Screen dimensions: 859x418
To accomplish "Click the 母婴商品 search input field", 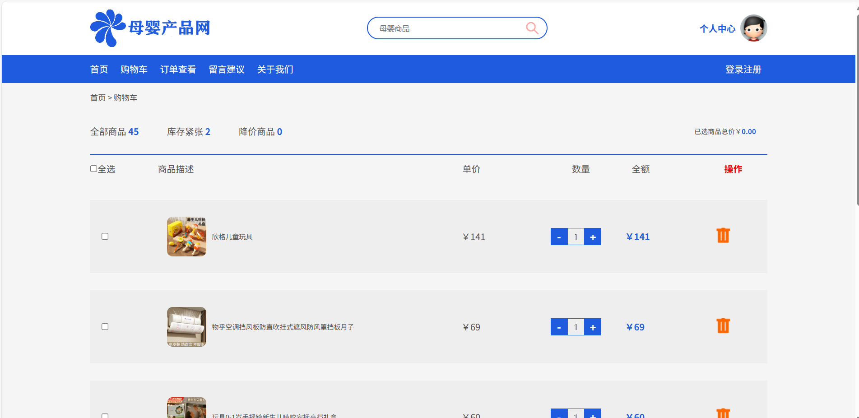I will click(447, 28).
